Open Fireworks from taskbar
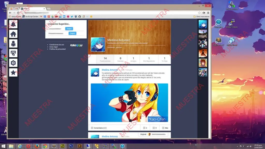The image size is (265, 149). click(62, 146)
